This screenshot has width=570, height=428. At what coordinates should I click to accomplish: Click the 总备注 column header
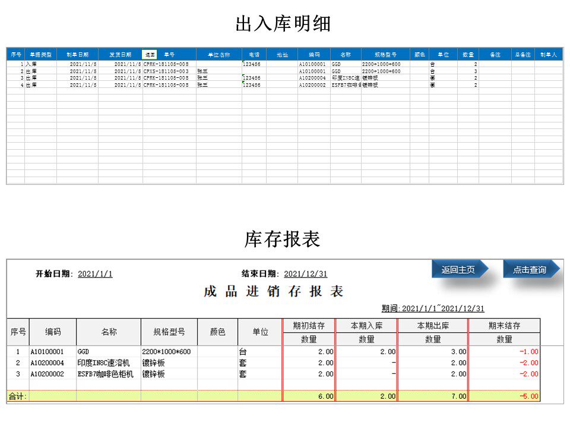point(522,55)
